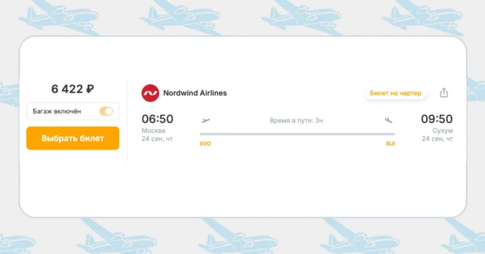The width and height of the screenshot is (485, 254).
Task: Click the "Билет на чартер" badge
Action: coord(396,93)
